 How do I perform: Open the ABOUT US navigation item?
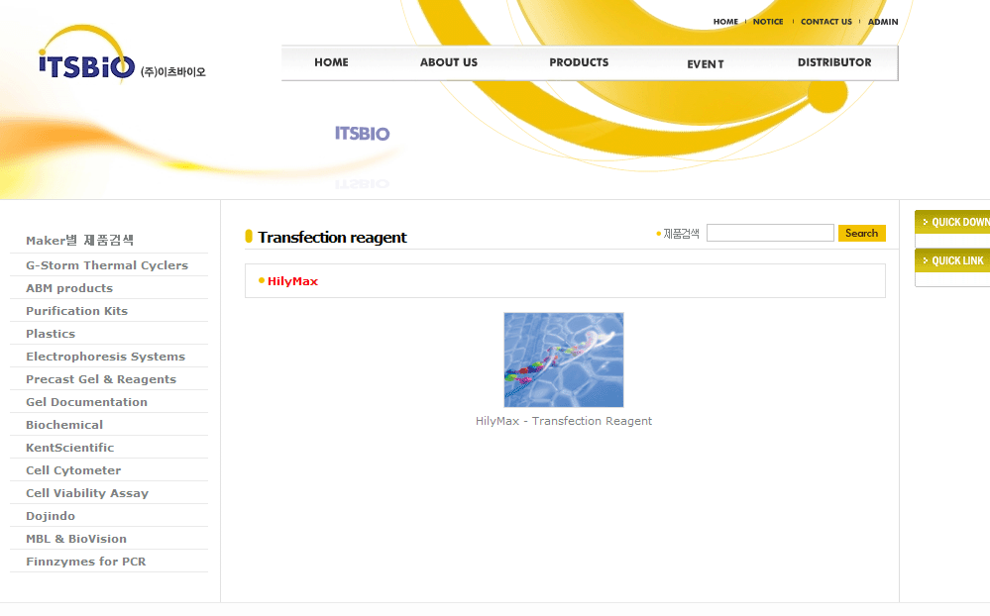pos(449,62)
